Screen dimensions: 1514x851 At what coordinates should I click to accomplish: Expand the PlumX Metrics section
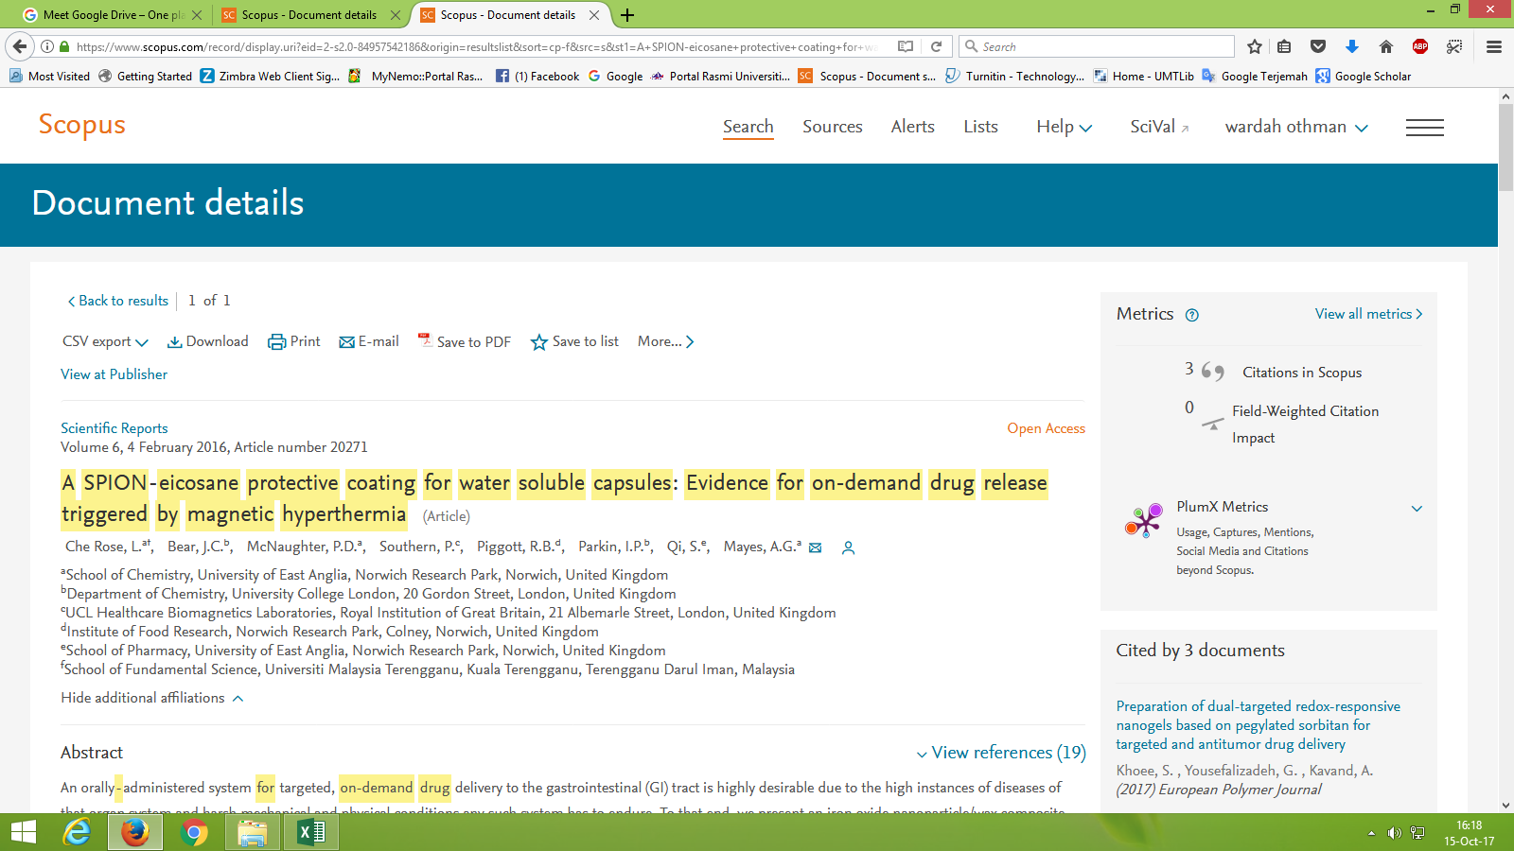point(1417,509)
